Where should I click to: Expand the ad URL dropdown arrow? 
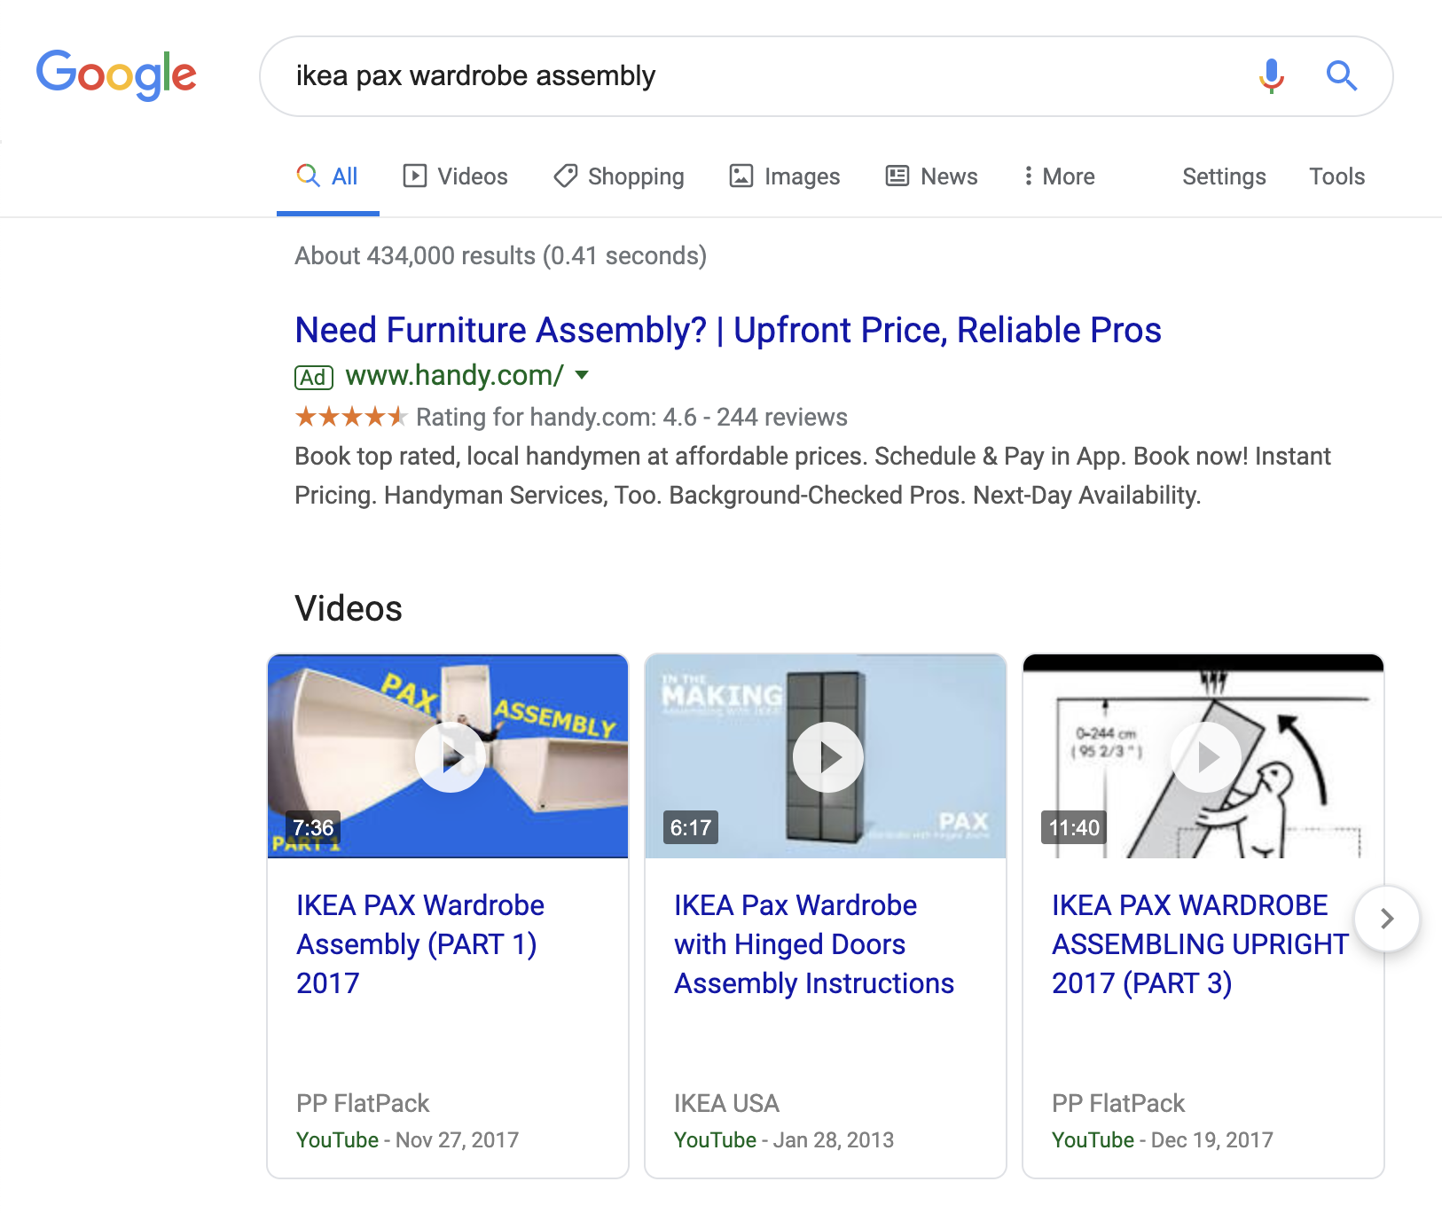click(x=581, y=376)
